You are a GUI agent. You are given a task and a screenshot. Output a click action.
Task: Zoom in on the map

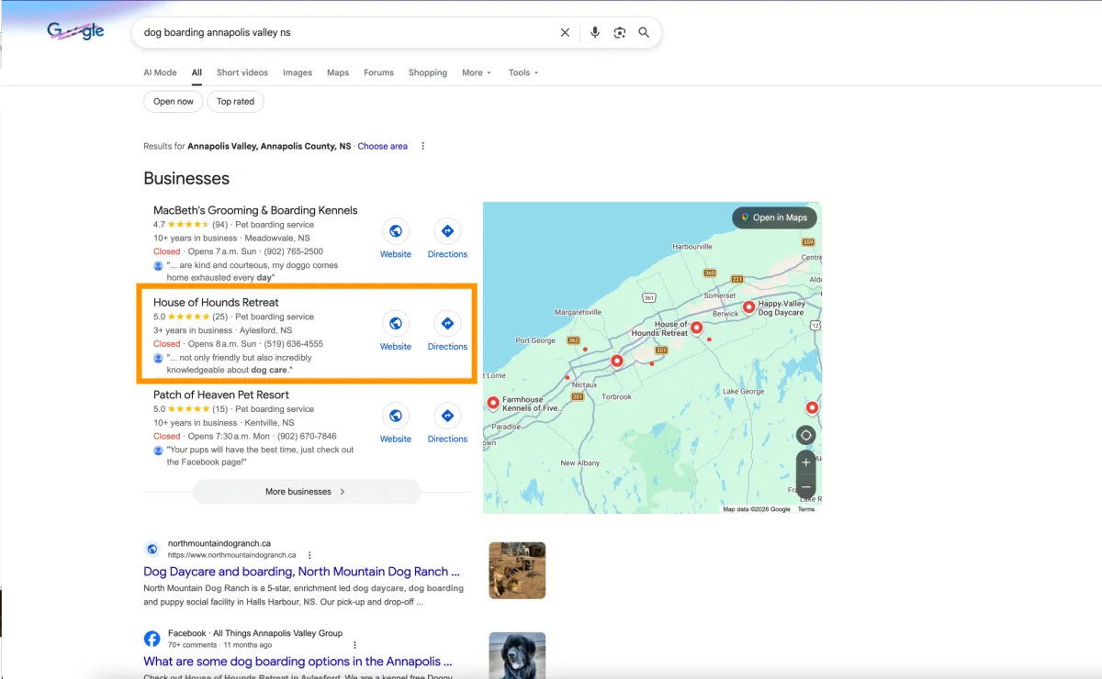click(805, 462)
